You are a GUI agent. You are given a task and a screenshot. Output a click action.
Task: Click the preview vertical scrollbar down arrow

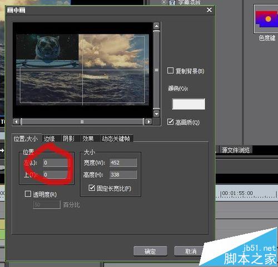(157, 114)
